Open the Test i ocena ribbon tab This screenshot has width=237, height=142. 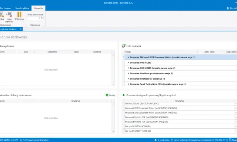5,8
